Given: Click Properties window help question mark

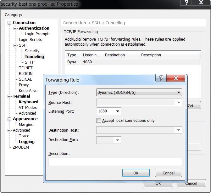Looking at the screenshot, I should point(186,3).
